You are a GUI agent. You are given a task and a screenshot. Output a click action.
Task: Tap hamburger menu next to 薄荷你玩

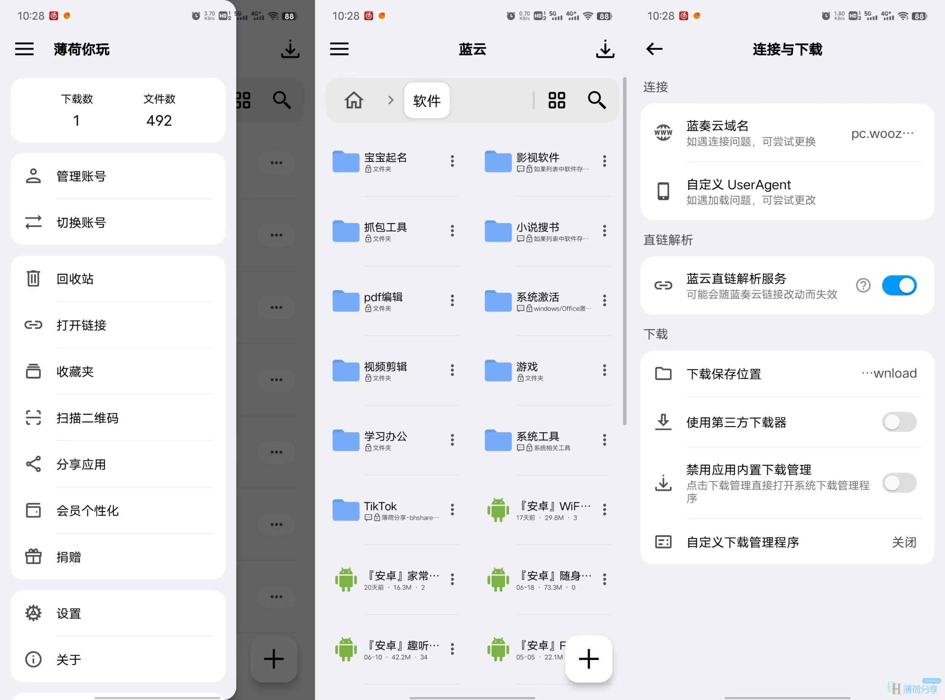(x=24, y=49)
